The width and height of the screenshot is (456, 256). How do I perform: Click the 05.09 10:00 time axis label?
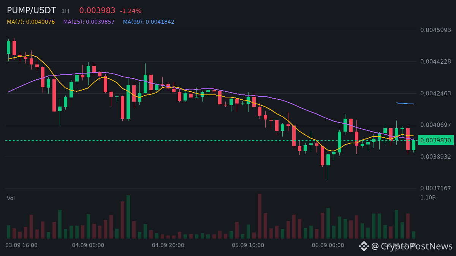[248, 245]
